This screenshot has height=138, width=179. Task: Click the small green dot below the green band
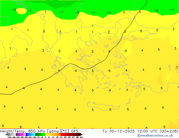pyautogui.click(x=77, y=25)
